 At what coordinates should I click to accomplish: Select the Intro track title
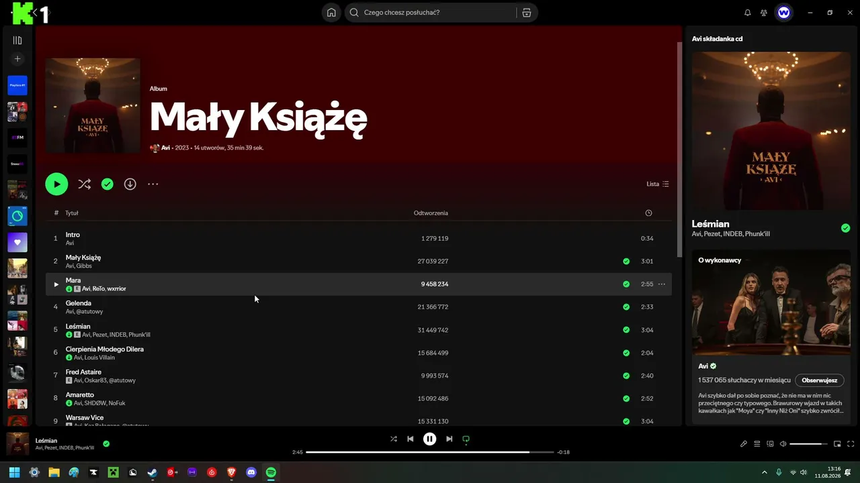[73, 235]
